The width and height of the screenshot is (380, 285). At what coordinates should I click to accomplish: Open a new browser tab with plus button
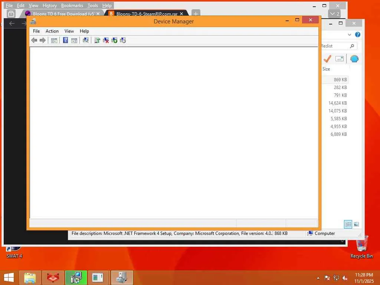[196, 14]
